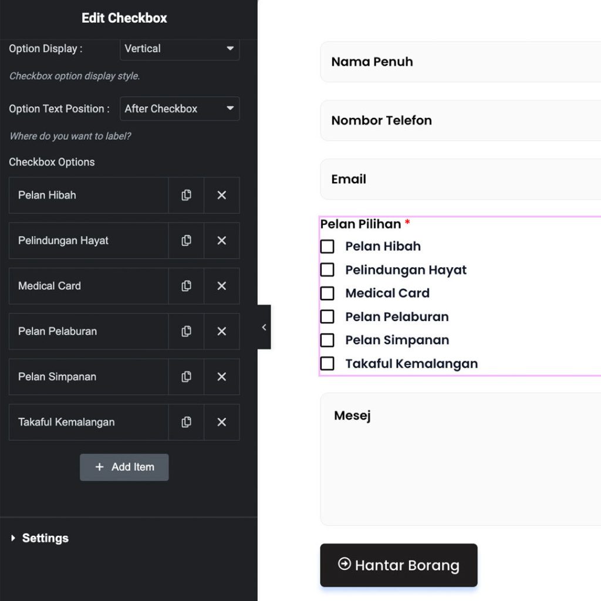Image resolution: width=601 pixels, height=601 pixels.
Task: Delete the Pelindungan Hayat option
Action: click(x=221, y=241)
